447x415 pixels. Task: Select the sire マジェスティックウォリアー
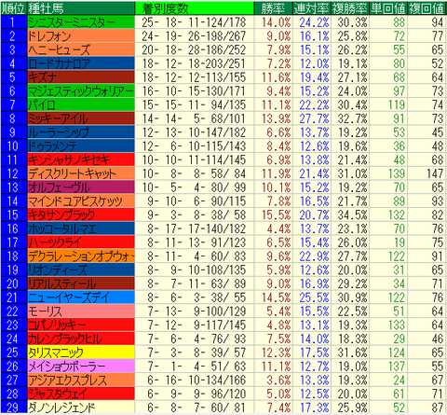(81, 90)
